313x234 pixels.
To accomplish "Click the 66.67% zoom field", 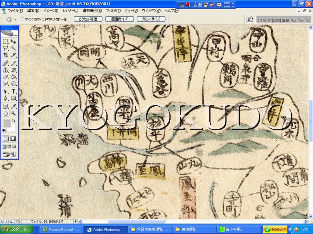I will click(x=7, y=222).
